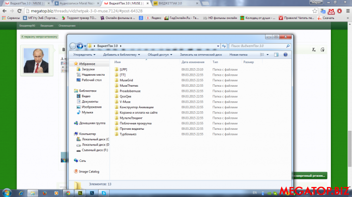Reload the Chrome page

pyautogui.click(x=19, y=11)
